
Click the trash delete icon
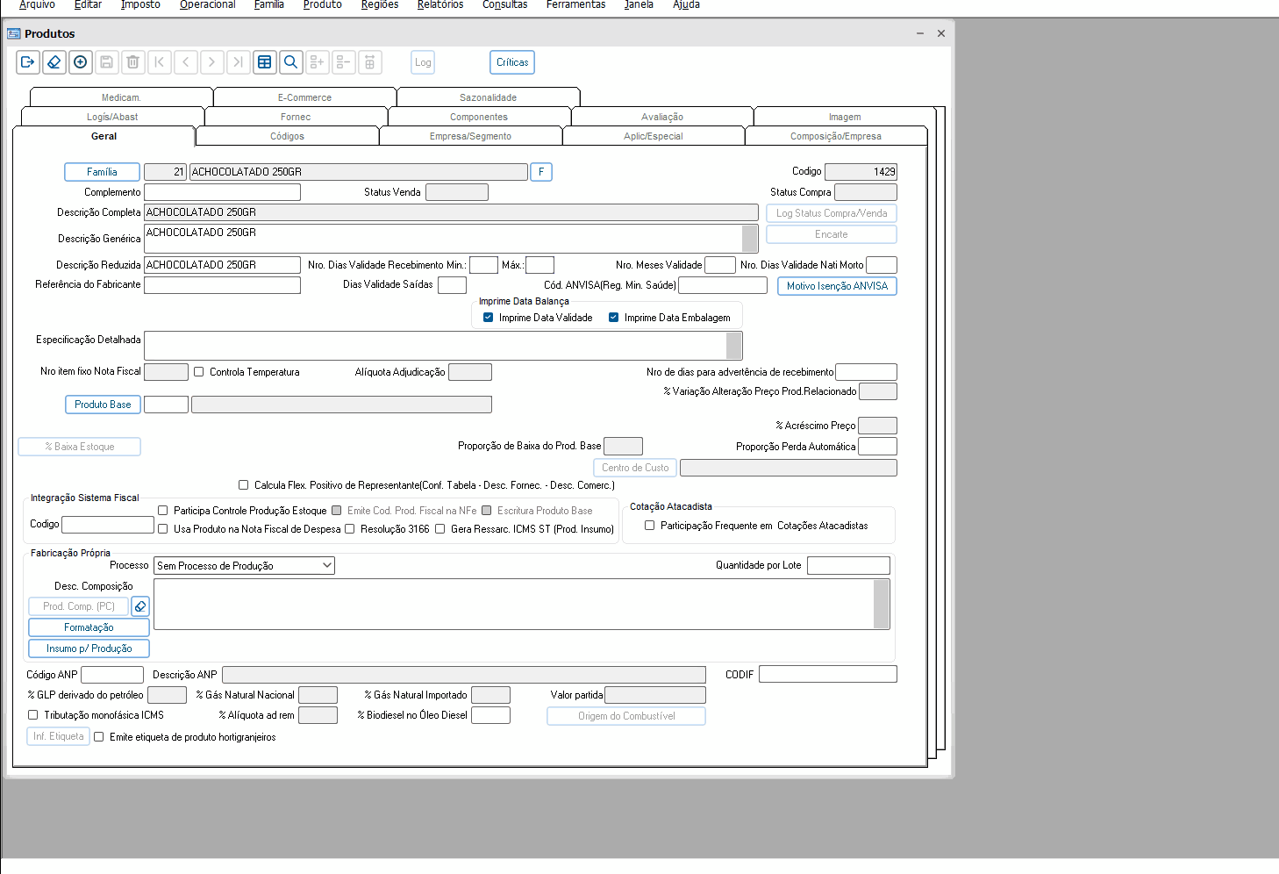[x=133, y=62]
